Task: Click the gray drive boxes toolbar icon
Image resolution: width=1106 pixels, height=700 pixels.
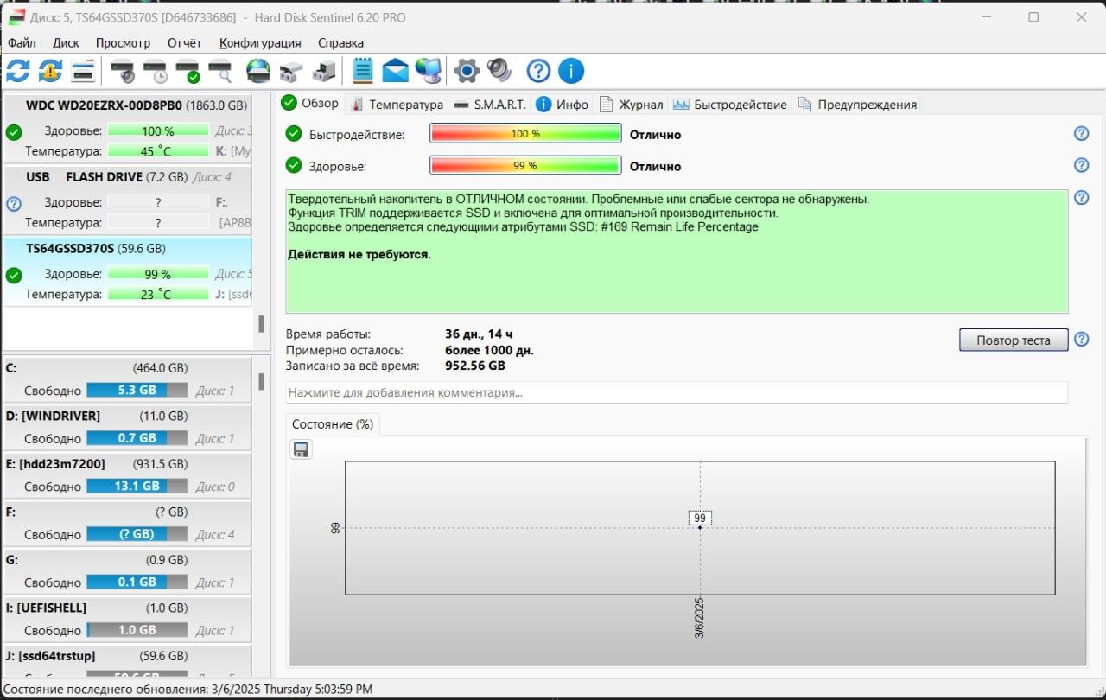Action: (291, 71)
